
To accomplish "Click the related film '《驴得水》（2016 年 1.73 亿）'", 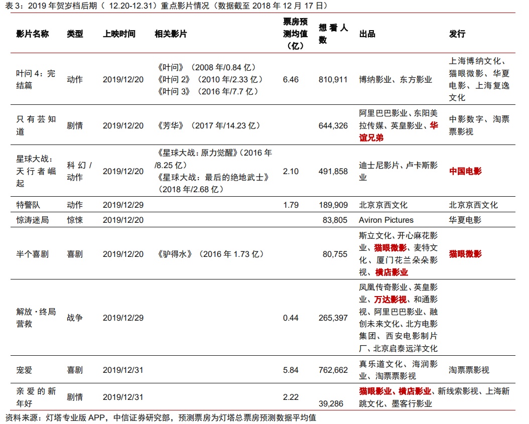I will point(211,254).
